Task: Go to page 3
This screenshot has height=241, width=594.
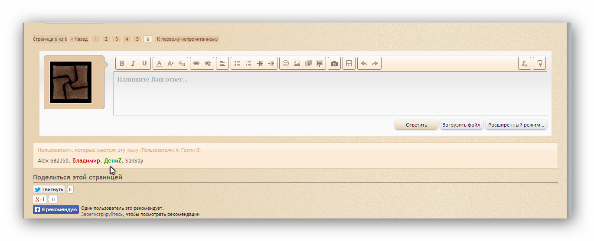Action: click(116, 39)
